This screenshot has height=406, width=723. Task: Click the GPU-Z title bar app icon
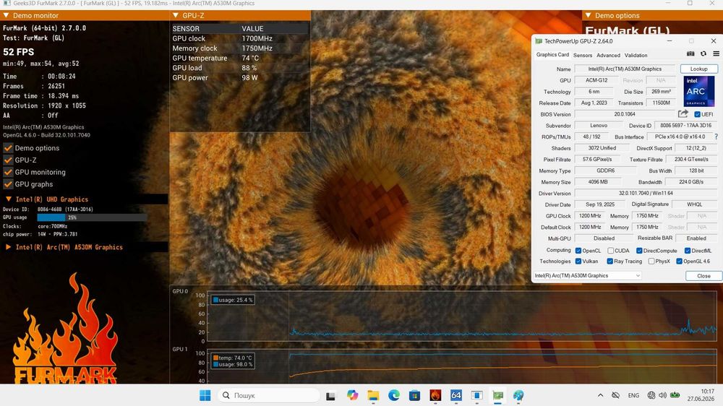(x=538, y=41)
